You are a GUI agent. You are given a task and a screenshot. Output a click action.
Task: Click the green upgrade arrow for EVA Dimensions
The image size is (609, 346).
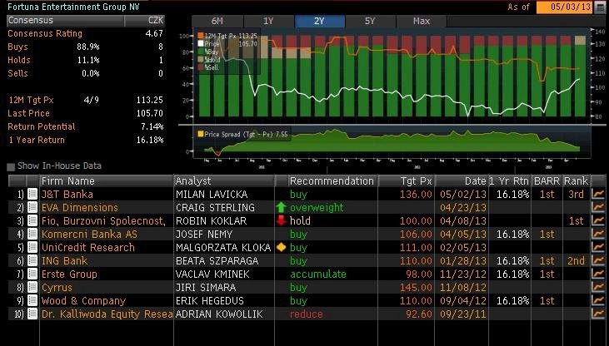282,208
